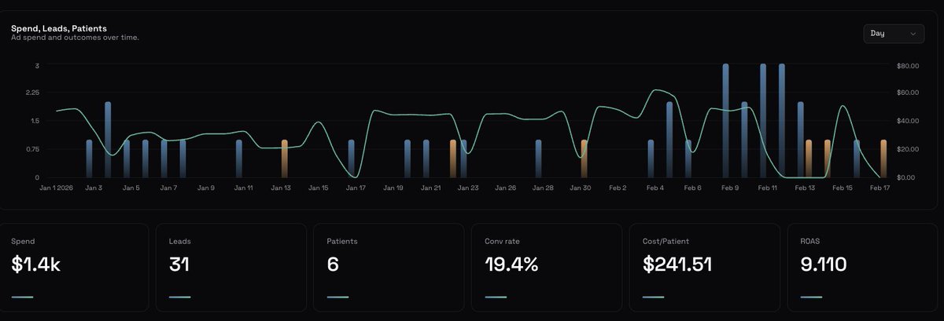Click the 'Feb 17' x-axis label

[x=879, y=188]
